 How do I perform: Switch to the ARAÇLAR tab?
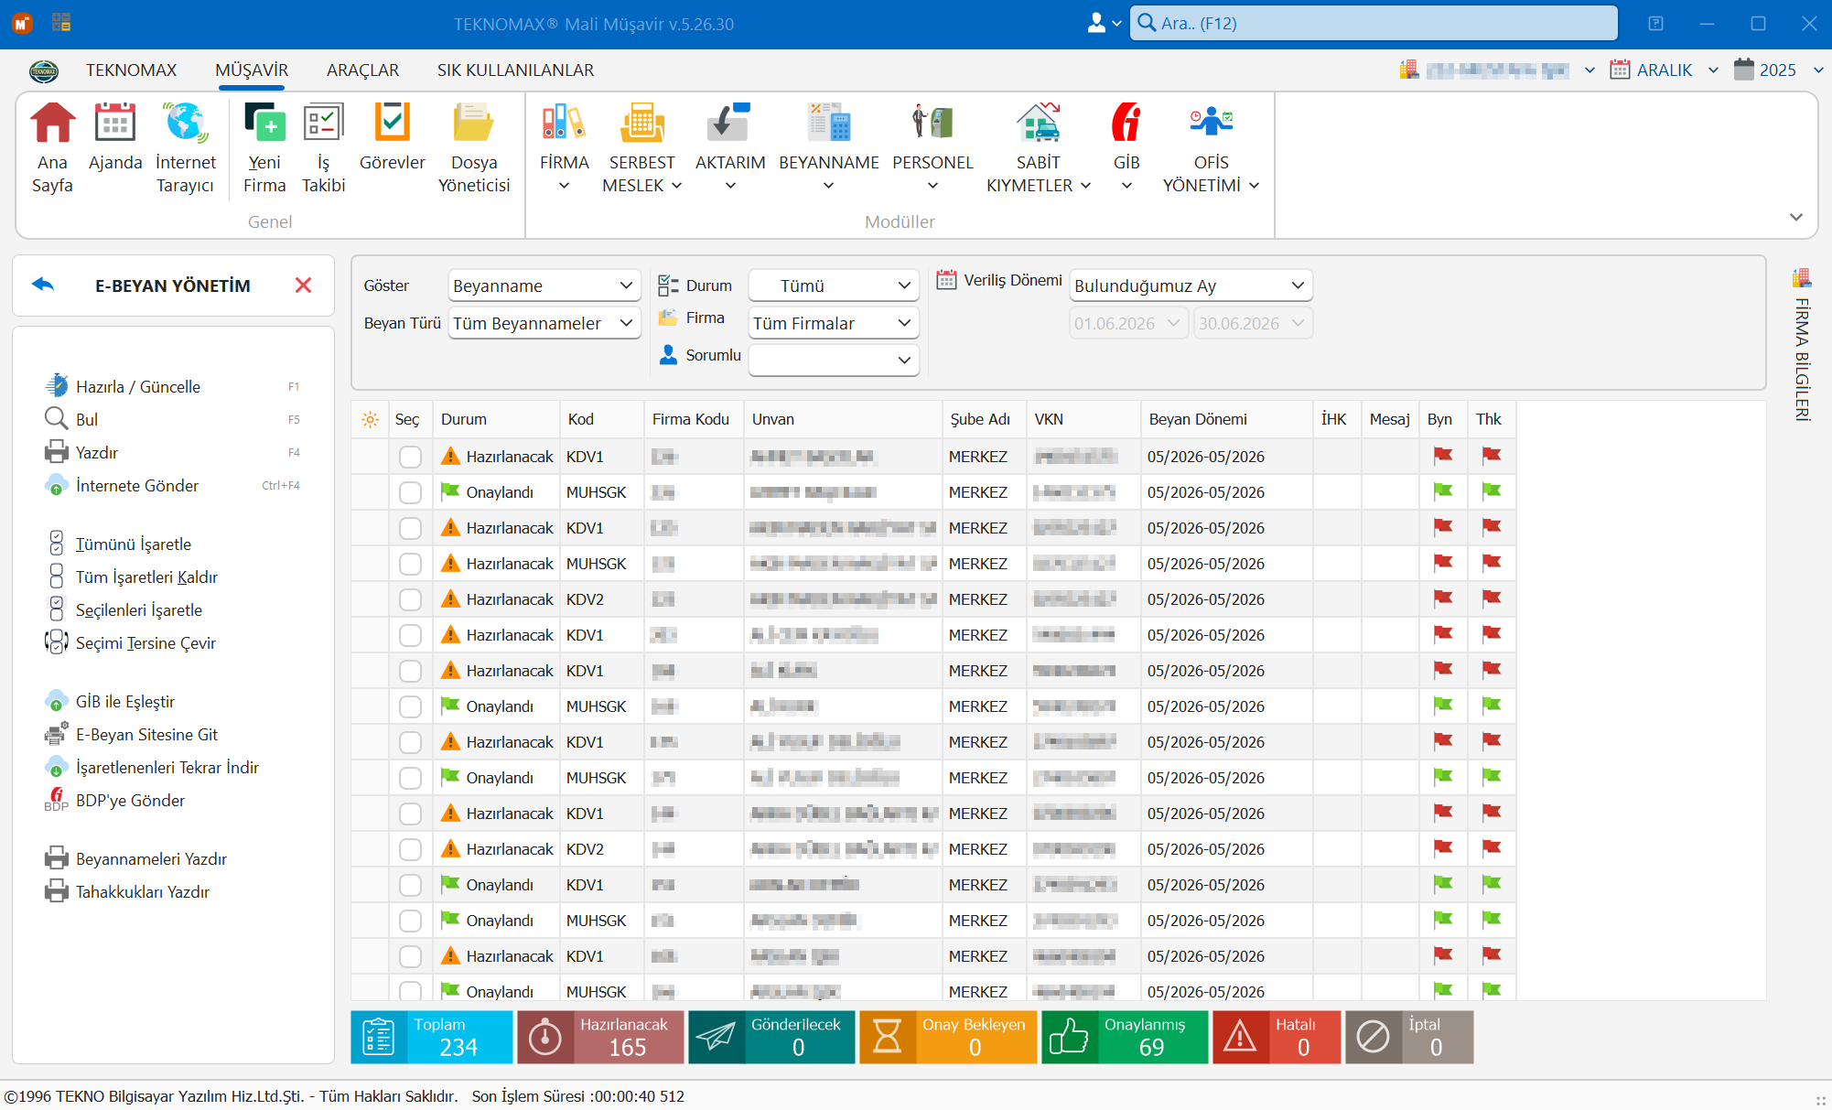[362, 70]
